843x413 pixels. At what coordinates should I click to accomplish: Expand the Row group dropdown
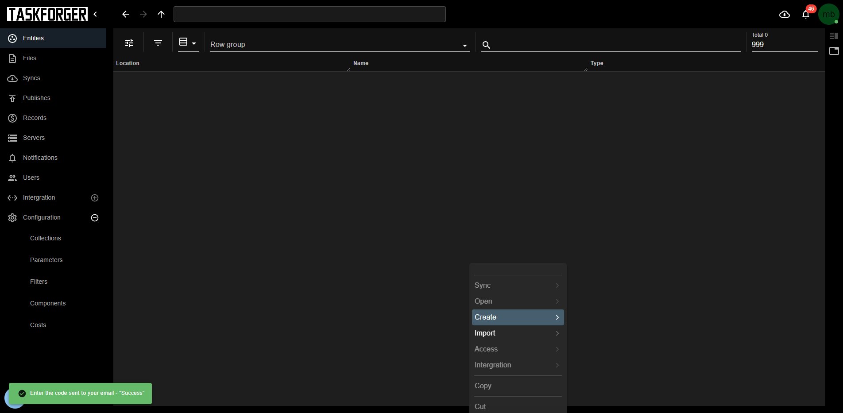[340, 44]
